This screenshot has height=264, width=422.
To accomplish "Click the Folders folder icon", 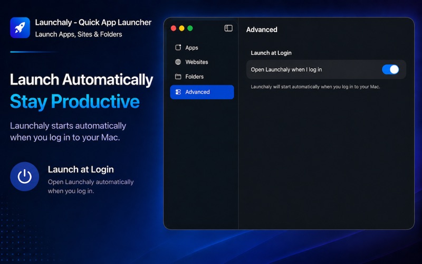I will coord(178,77).
